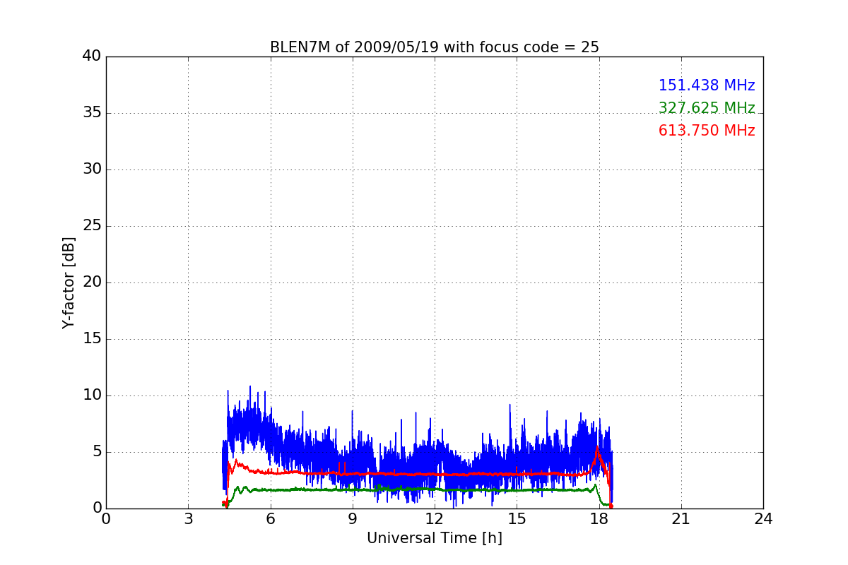The width and height of the screenshot is (848, 565).
Task: Click the x-axis tick label 15
Action: (517, 519)
